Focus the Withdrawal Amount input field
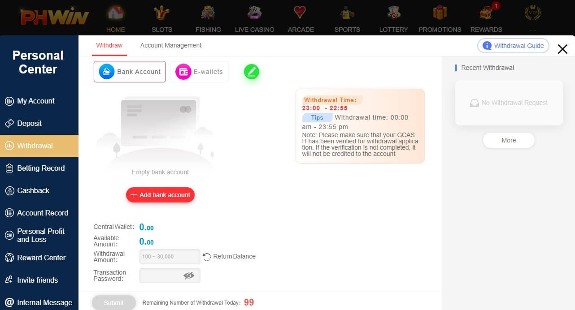575x310 pixels. coord(170,257)
